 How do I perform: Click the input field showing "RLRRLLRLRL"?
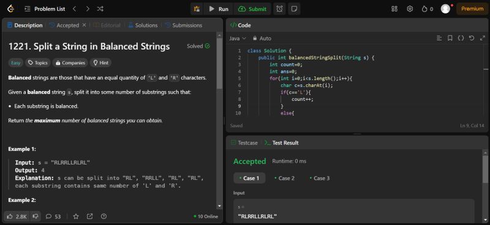[x=354, y=212]
